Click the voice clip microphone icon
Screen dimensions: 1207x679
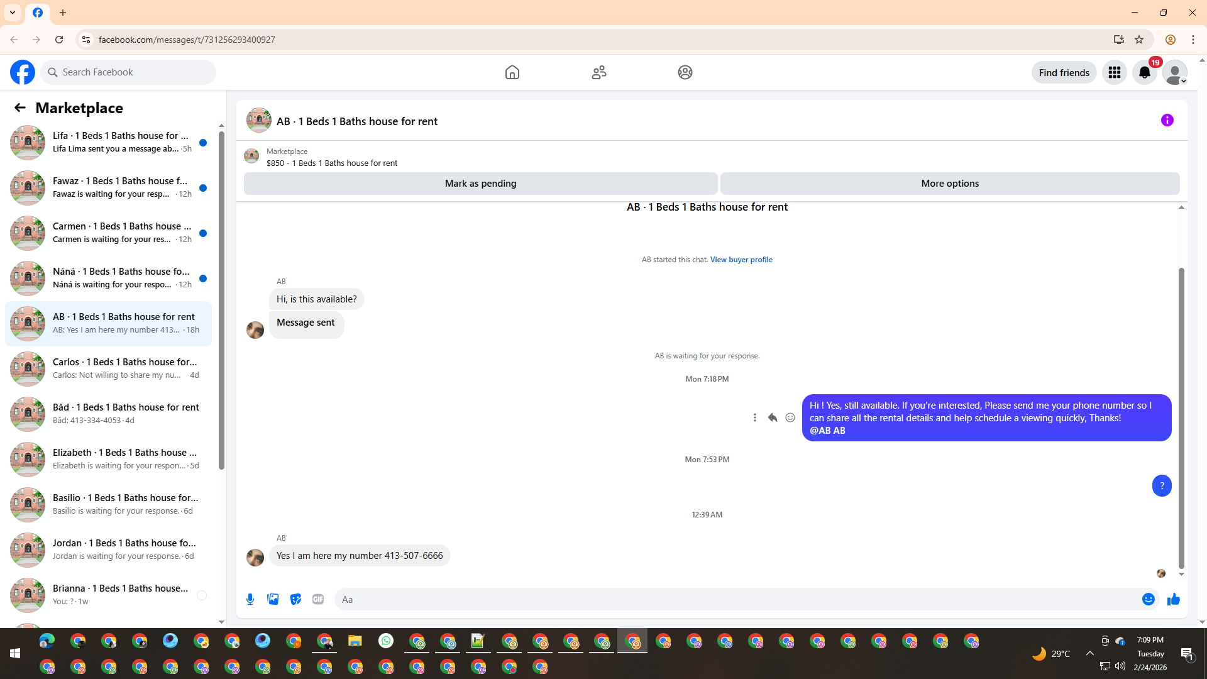coord(250,599)
